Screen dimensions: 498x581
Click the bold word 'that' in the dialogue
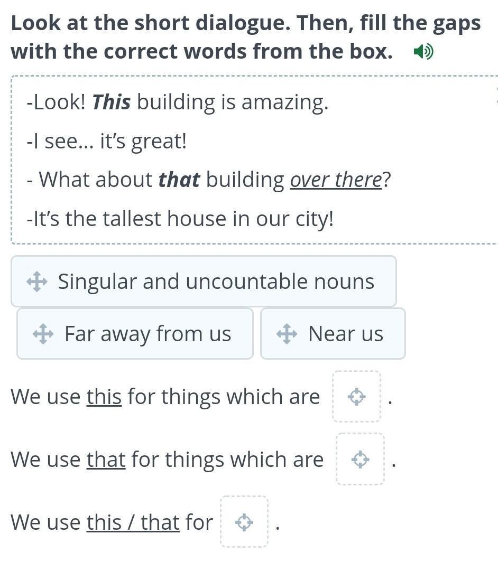179,180
